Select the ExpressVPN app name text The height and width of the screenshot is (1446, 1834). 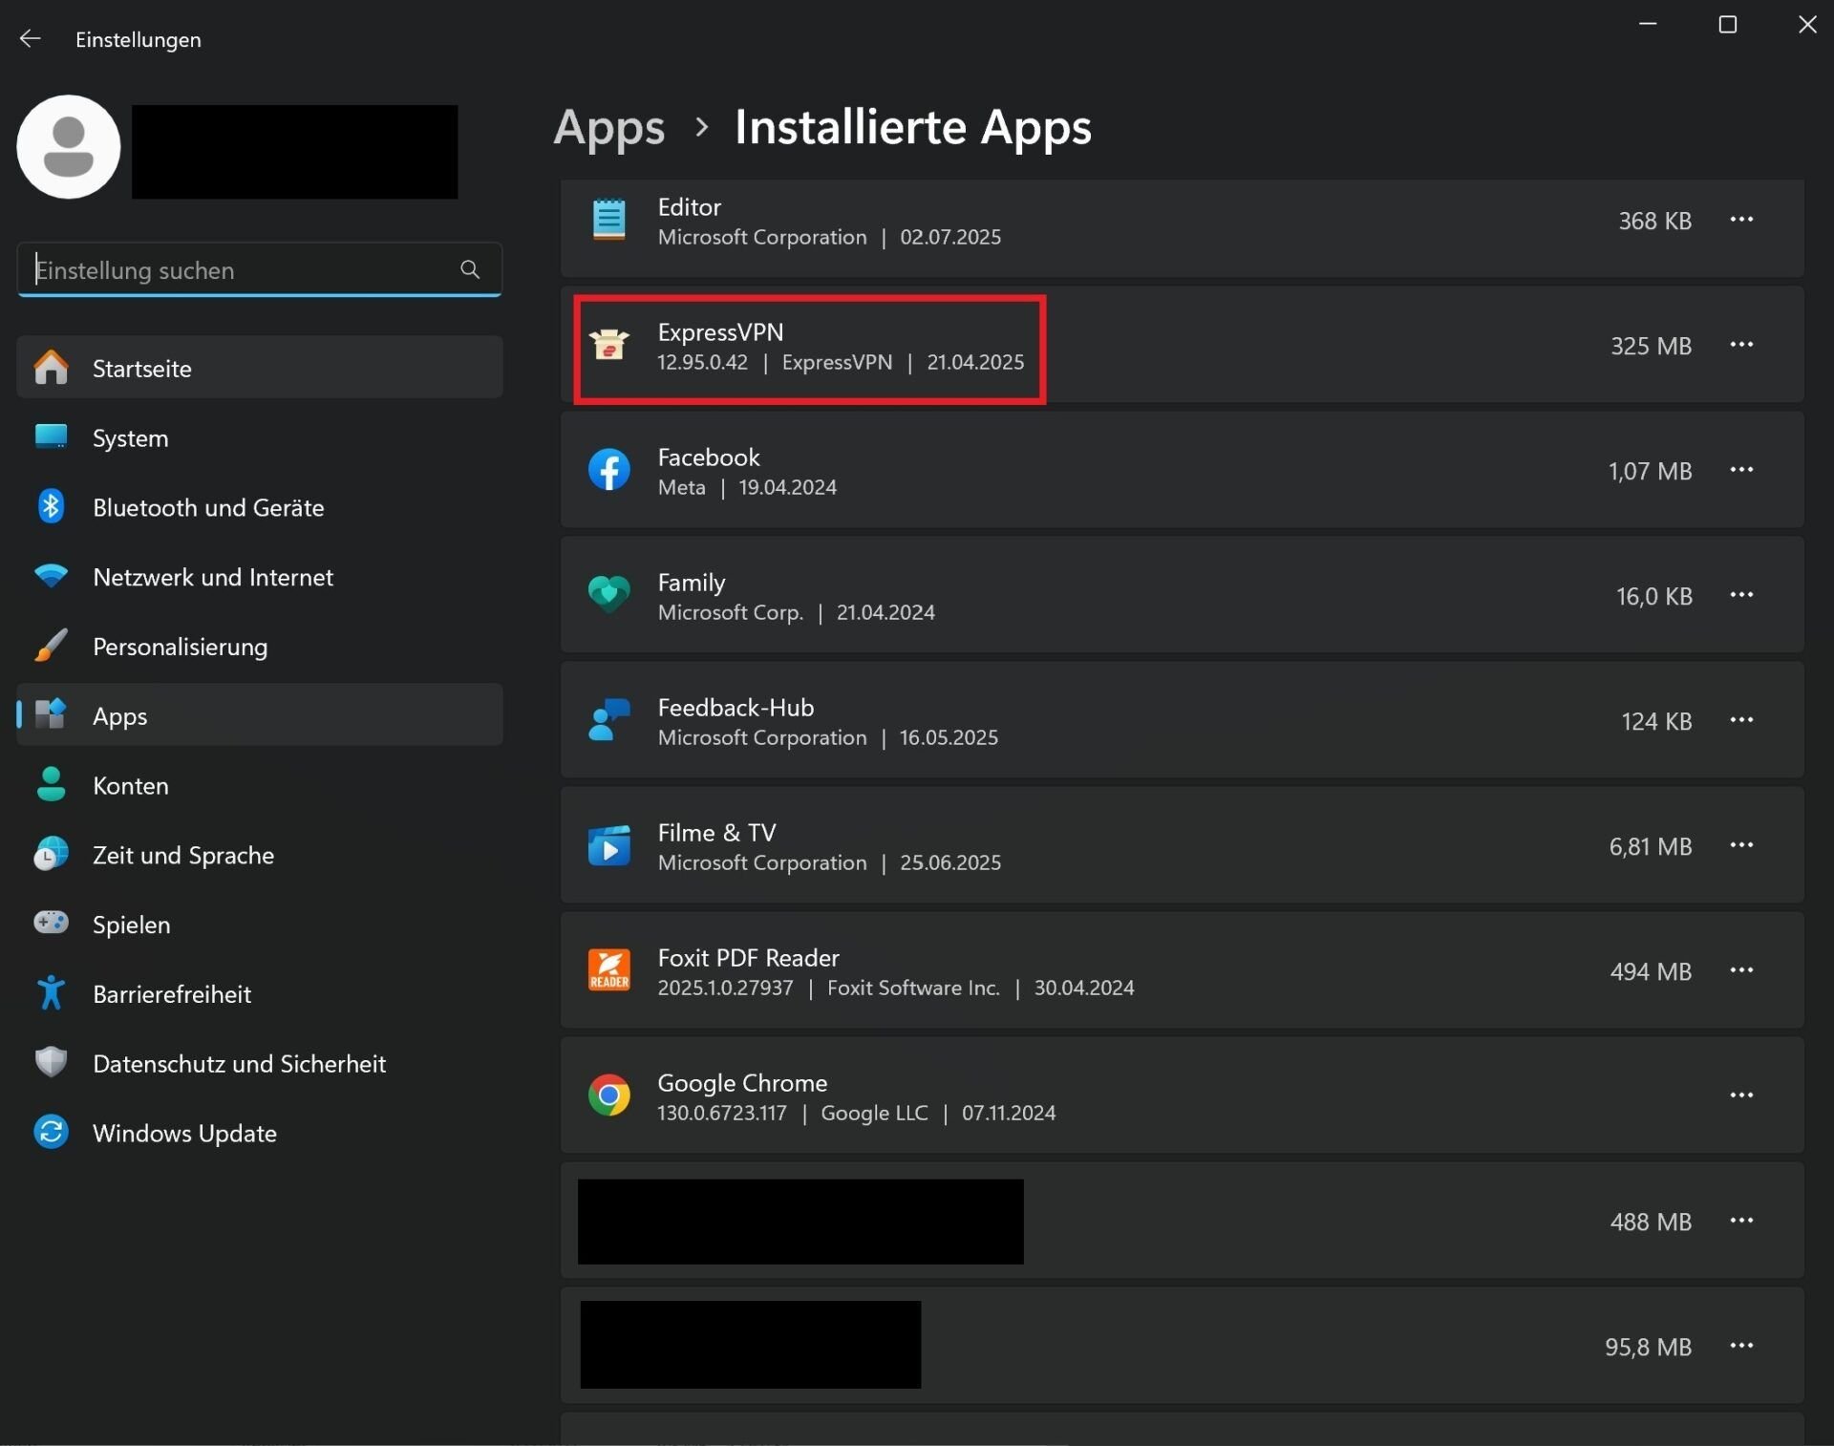(720, 332)
